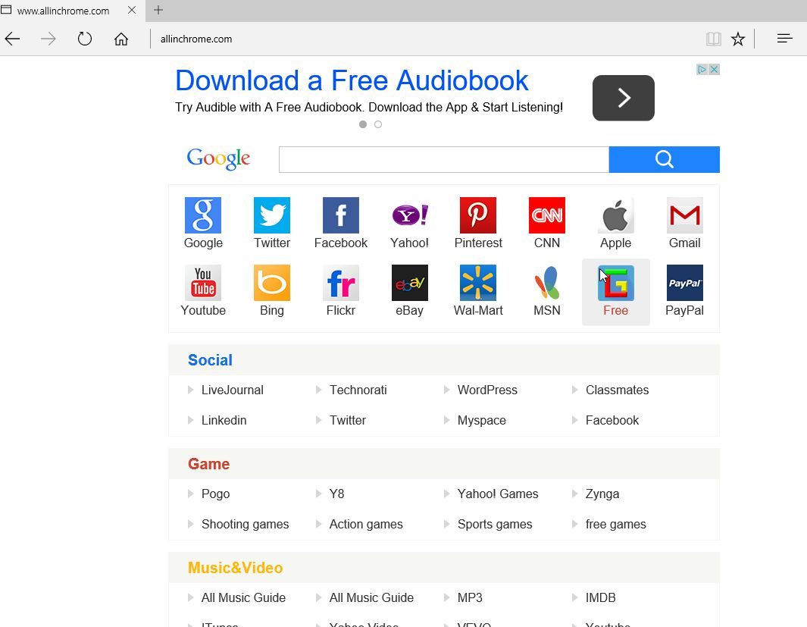
Task: Open the browser More menu
Action: 784,38
